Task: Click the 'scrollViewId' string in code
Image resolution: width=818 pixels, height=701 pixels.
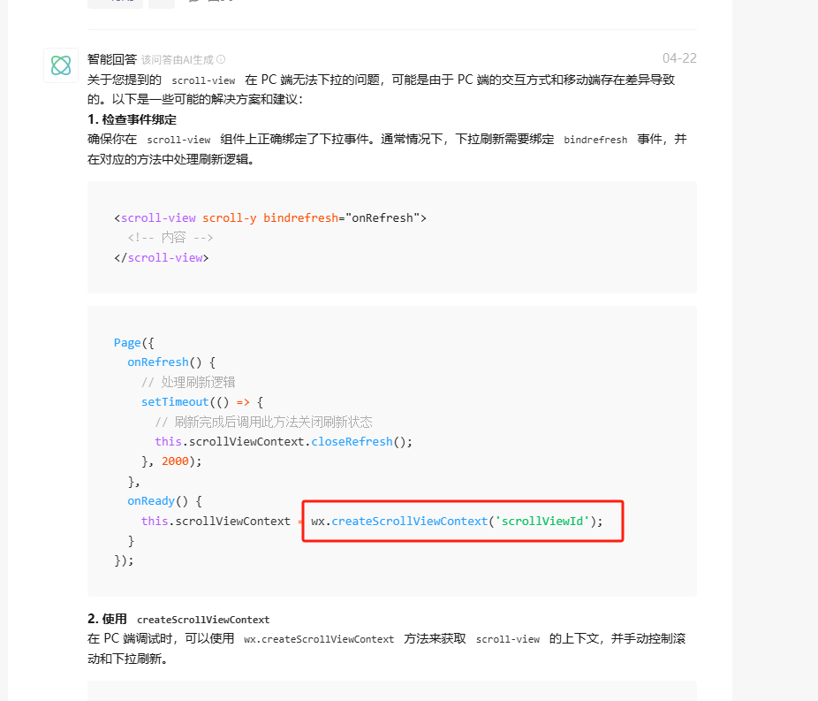Action: (542, 521)
